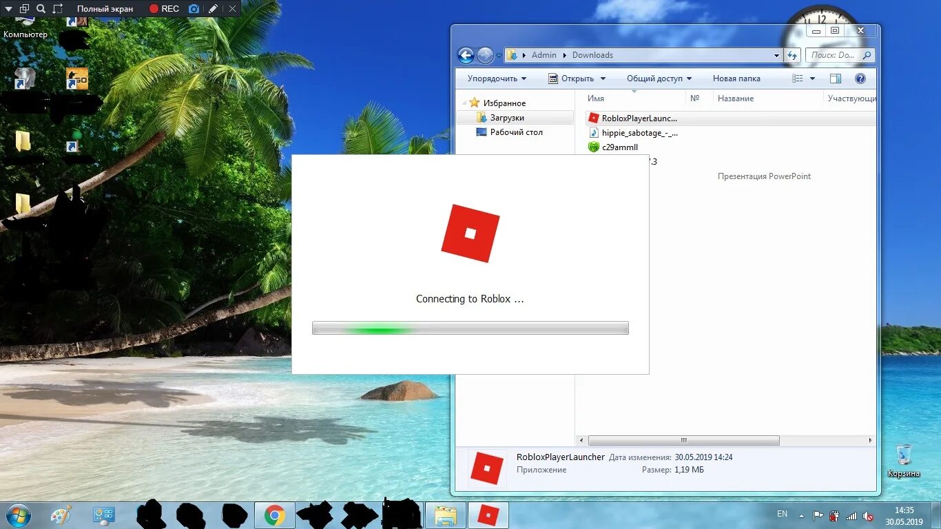Click the Полный экран capture mode label
Image resolution: width=941 pixels, height=529 pixels.
tap(105, 9)
